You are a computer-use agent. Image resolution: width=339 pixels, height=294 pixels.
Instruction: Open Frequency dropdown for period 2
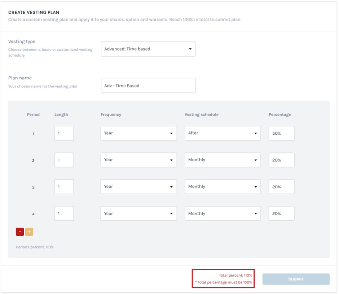[138, 160]
